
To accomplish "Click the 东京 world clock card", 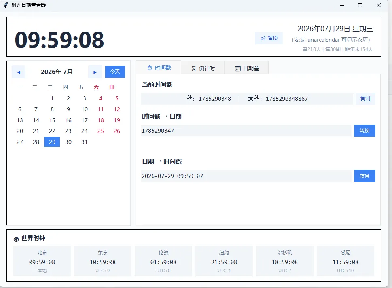I will [103, 261].
